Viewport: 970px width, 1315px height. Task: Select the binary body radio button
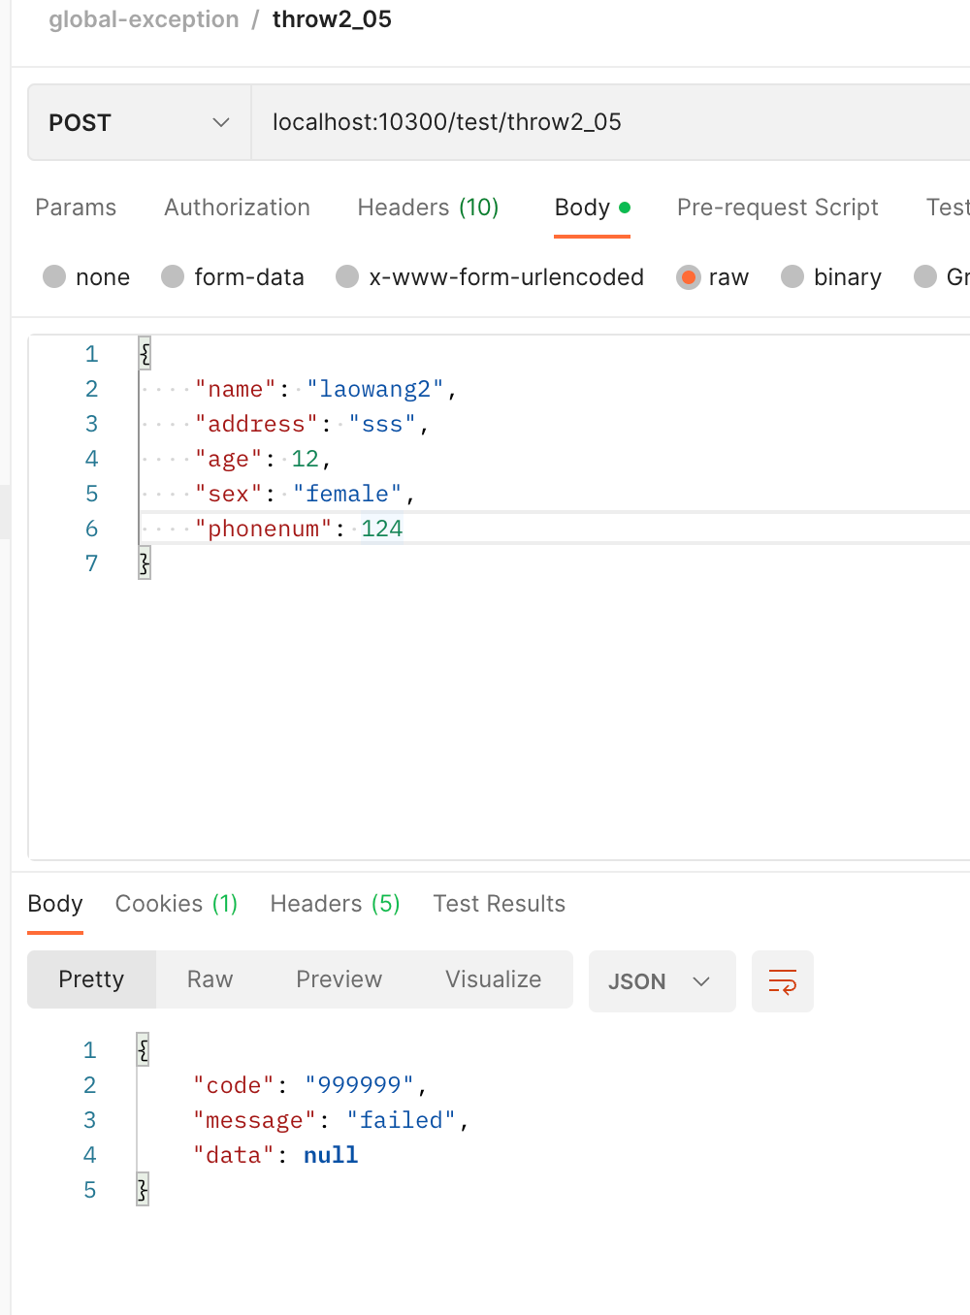pos(792,277)
